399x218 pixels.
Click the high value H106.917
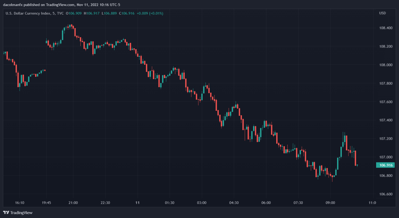click(92, 13)
